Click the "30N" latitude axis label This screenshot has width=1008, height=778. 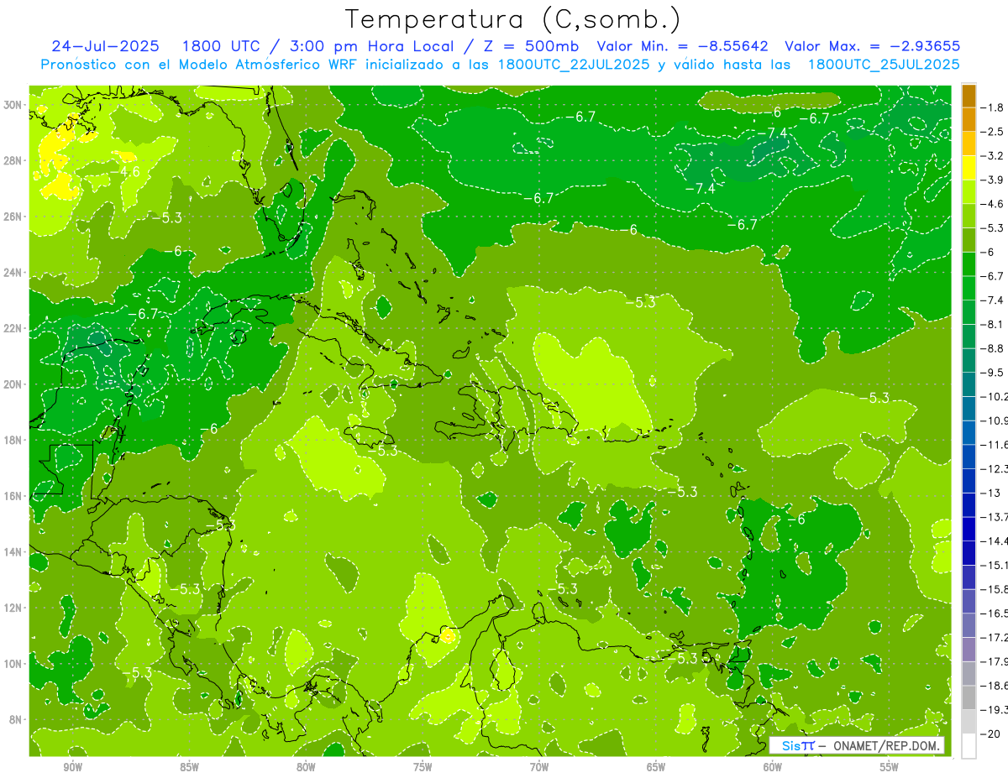tap(13, 105)
